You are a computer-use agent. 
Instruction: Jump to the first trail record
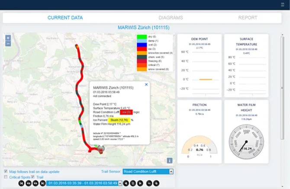22,183
